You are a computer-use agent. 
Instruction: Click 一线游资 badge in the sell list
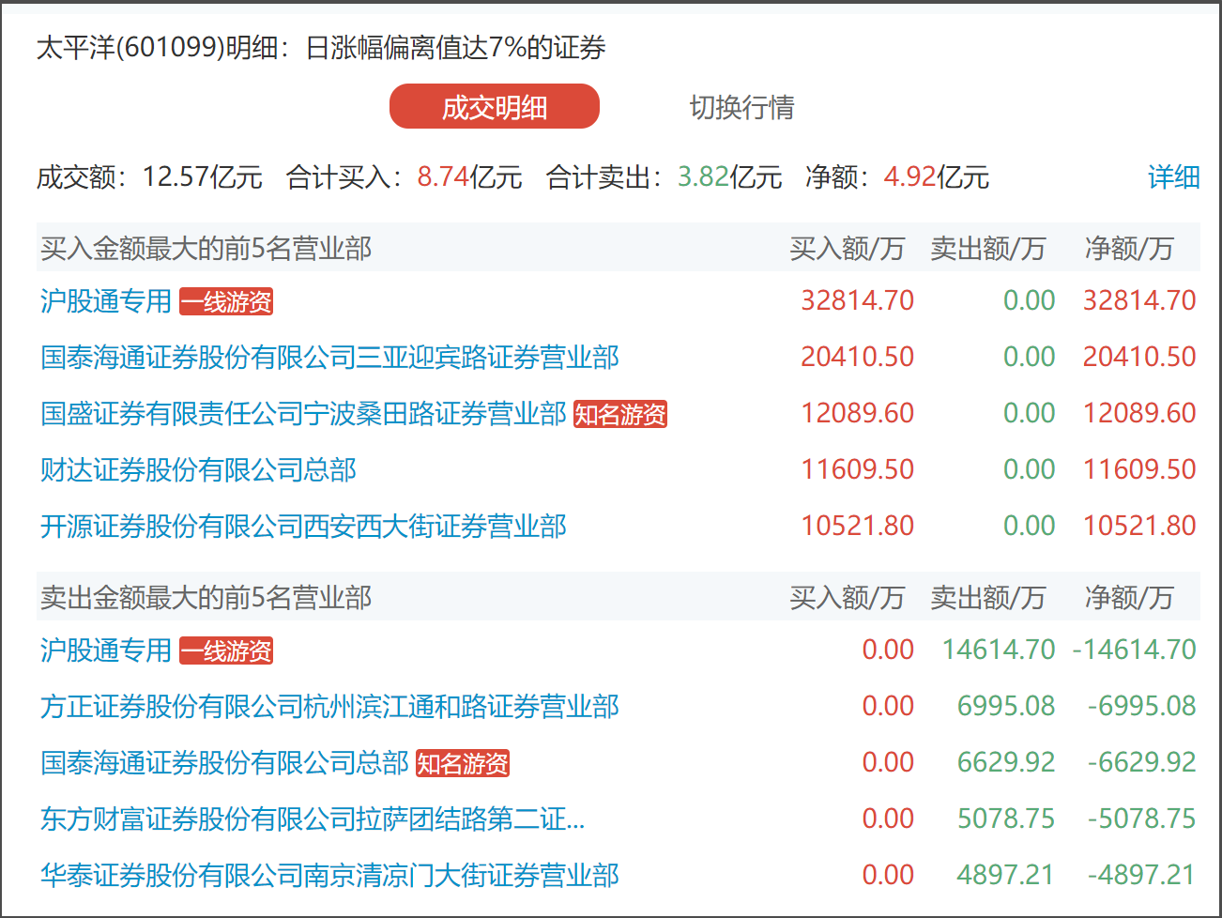click(226, 651)
